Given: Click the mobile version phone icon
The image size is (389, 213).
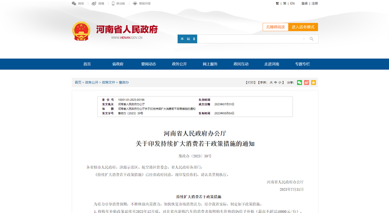Looking at the screenshot, I should pyautogui.click(x=113, y=3).
